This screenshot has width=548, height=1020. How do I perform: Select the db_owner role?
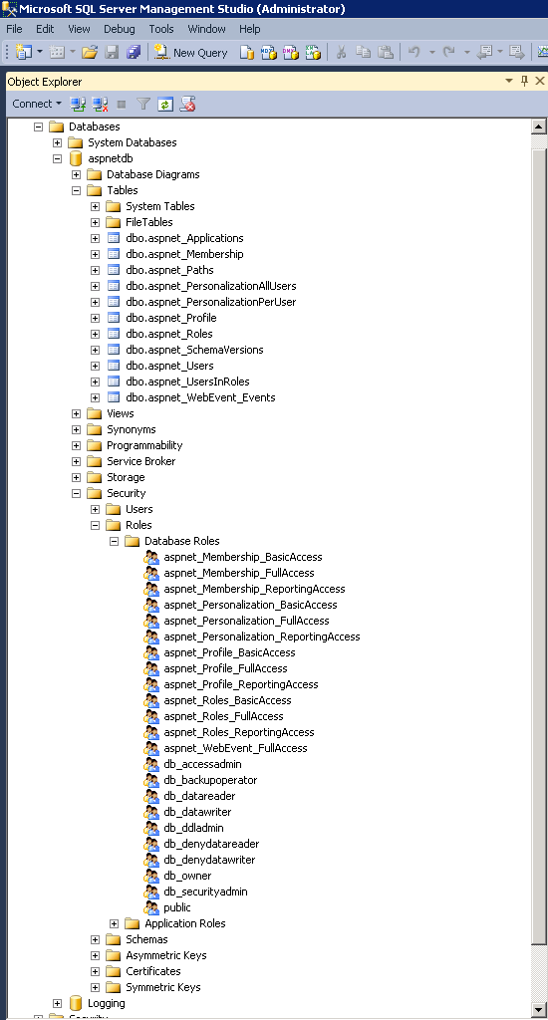[187, 876]
